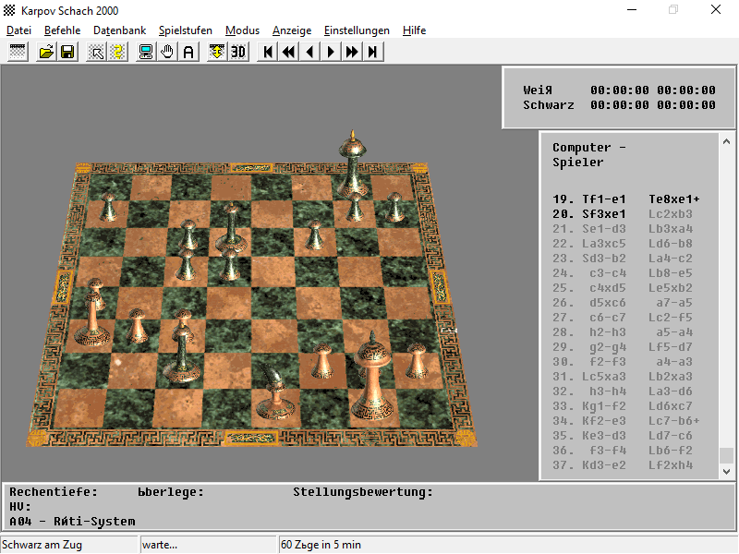Screen dimensions: 739x554
Task: Click the computer move icon
Action: point(146,52)
